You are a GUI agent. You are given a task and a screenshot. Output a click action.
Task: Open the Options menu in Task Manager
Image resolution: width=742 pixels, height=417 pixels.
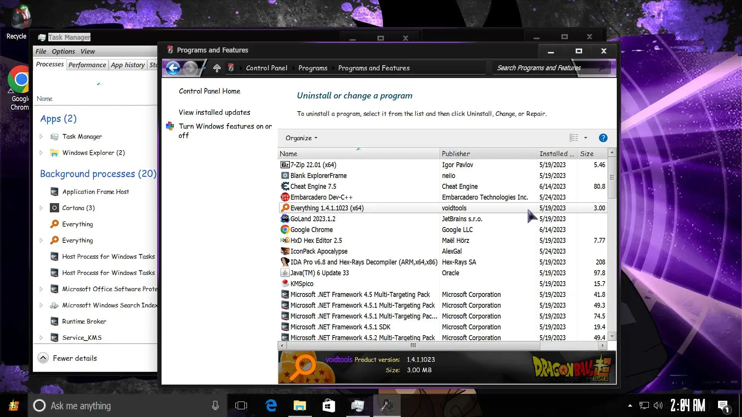point(63,51)
